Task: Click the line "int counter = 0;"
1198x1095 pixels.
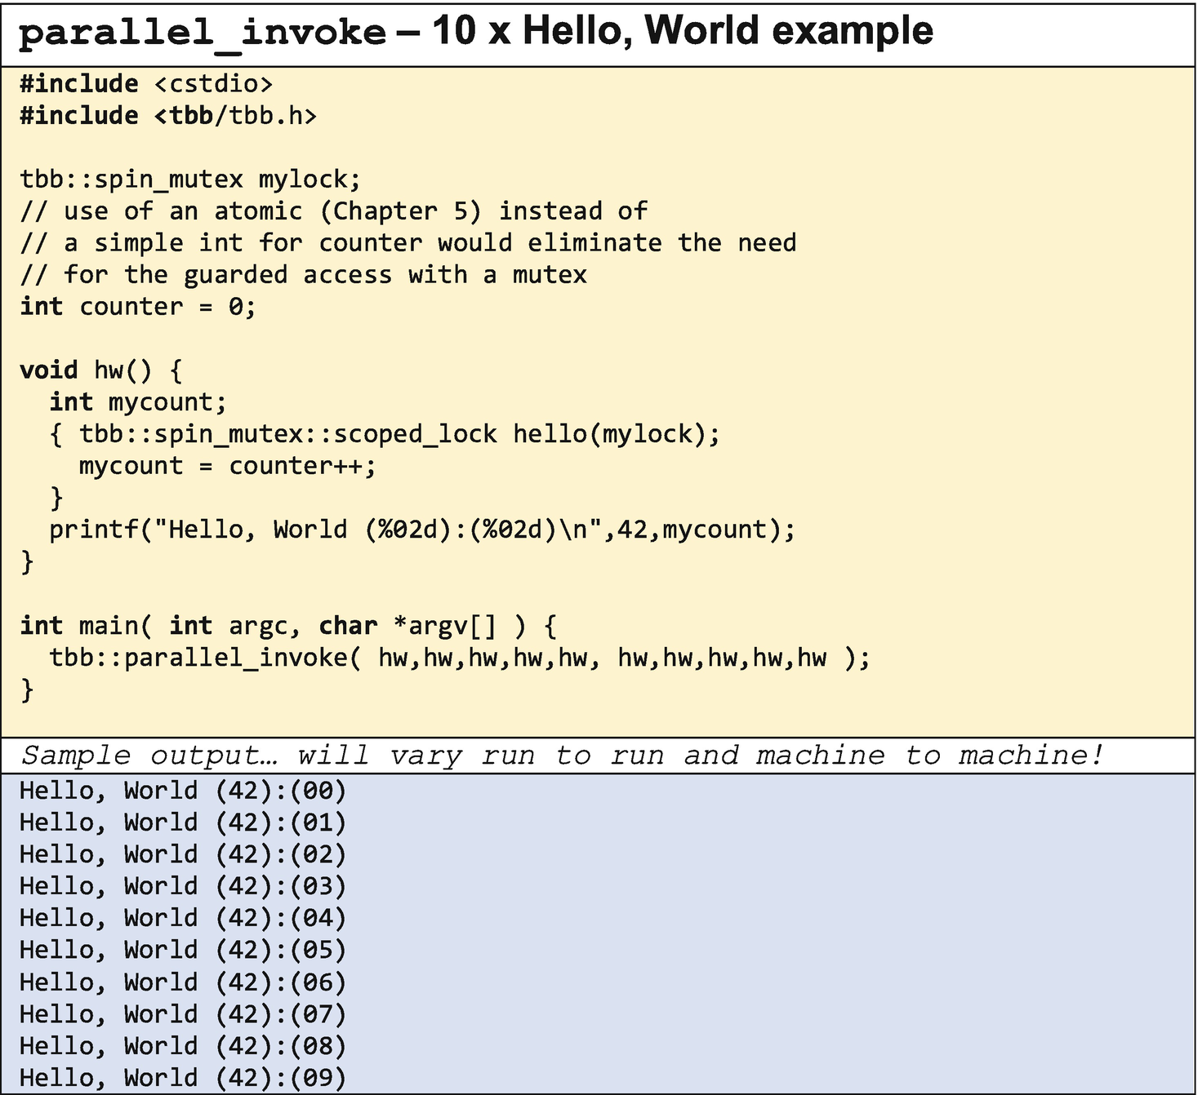Action: tap(138, 307)
